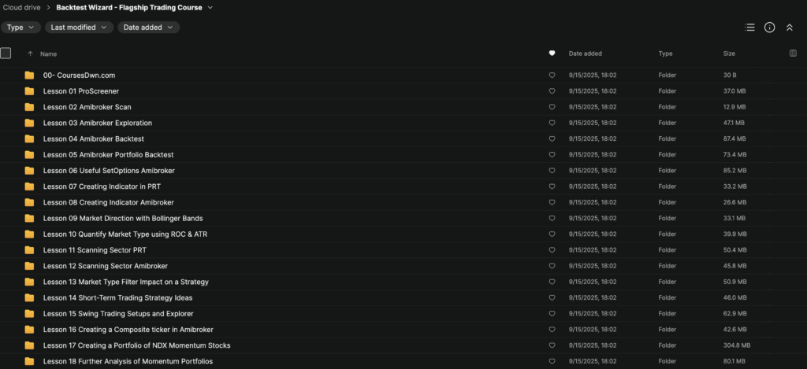Viewport: 807px width, 369px height.
Task: Click the collapse double-chevron icon
Action: pyautogui.click(x=790, y=27)
